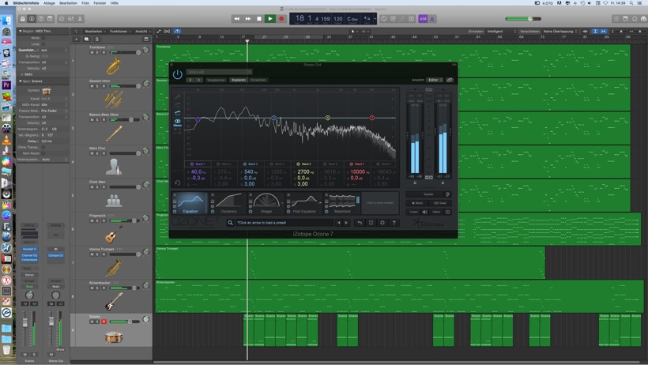Check the region Loop checkbox
This screenshot has height=365, width=648.
[x=43, y=43]
